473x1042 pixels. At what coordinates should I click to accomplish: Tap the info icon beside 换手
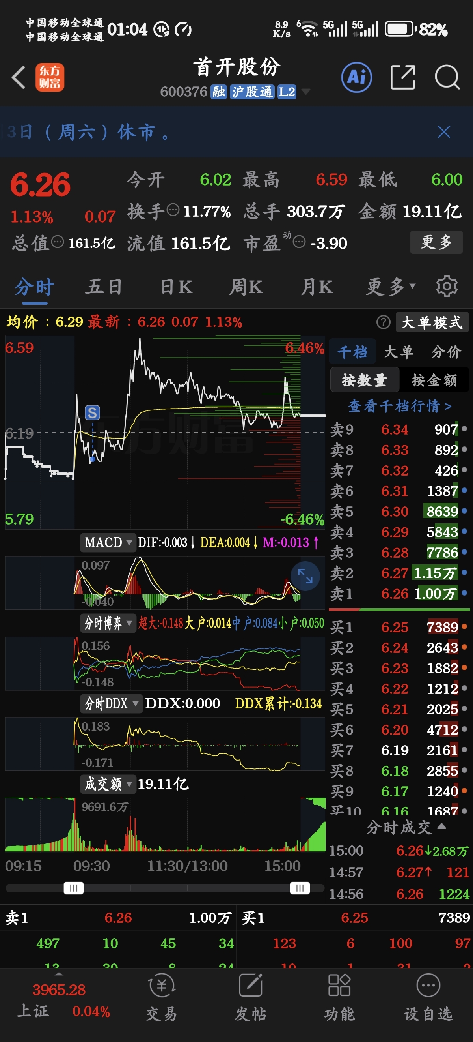coord(173,210)
